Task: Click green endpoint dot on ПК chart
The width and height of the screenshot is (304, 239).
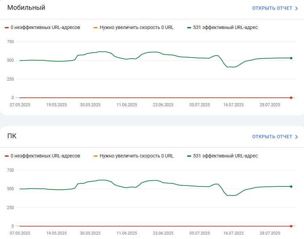Action: [x=291, y=186]
